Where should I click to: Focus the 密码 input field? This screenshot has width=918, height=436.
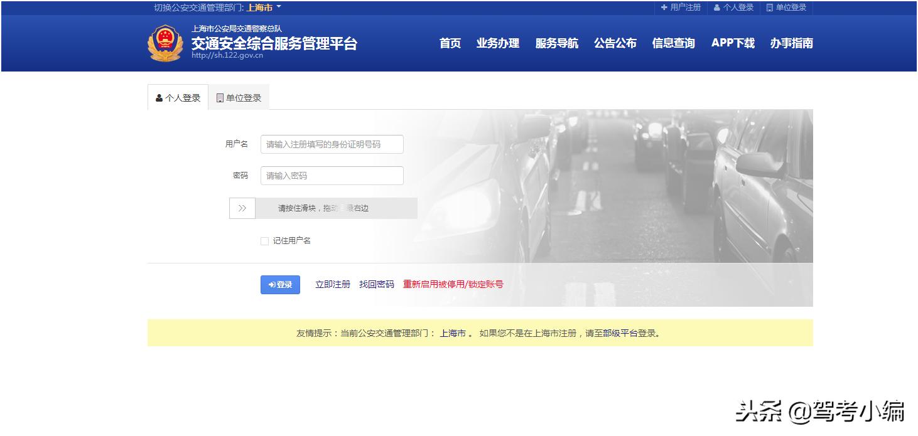(x=332, y=176)
